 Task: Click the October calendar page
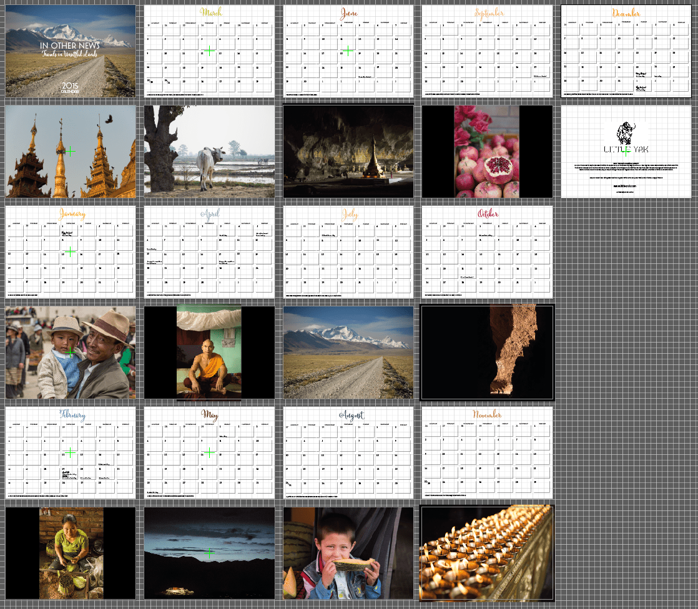(x=487, y=251)
